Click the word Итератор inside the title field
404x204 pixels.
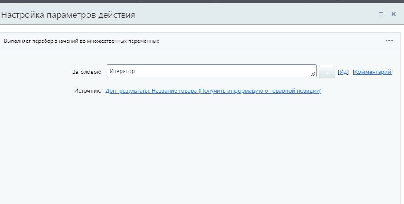point(122,71)
